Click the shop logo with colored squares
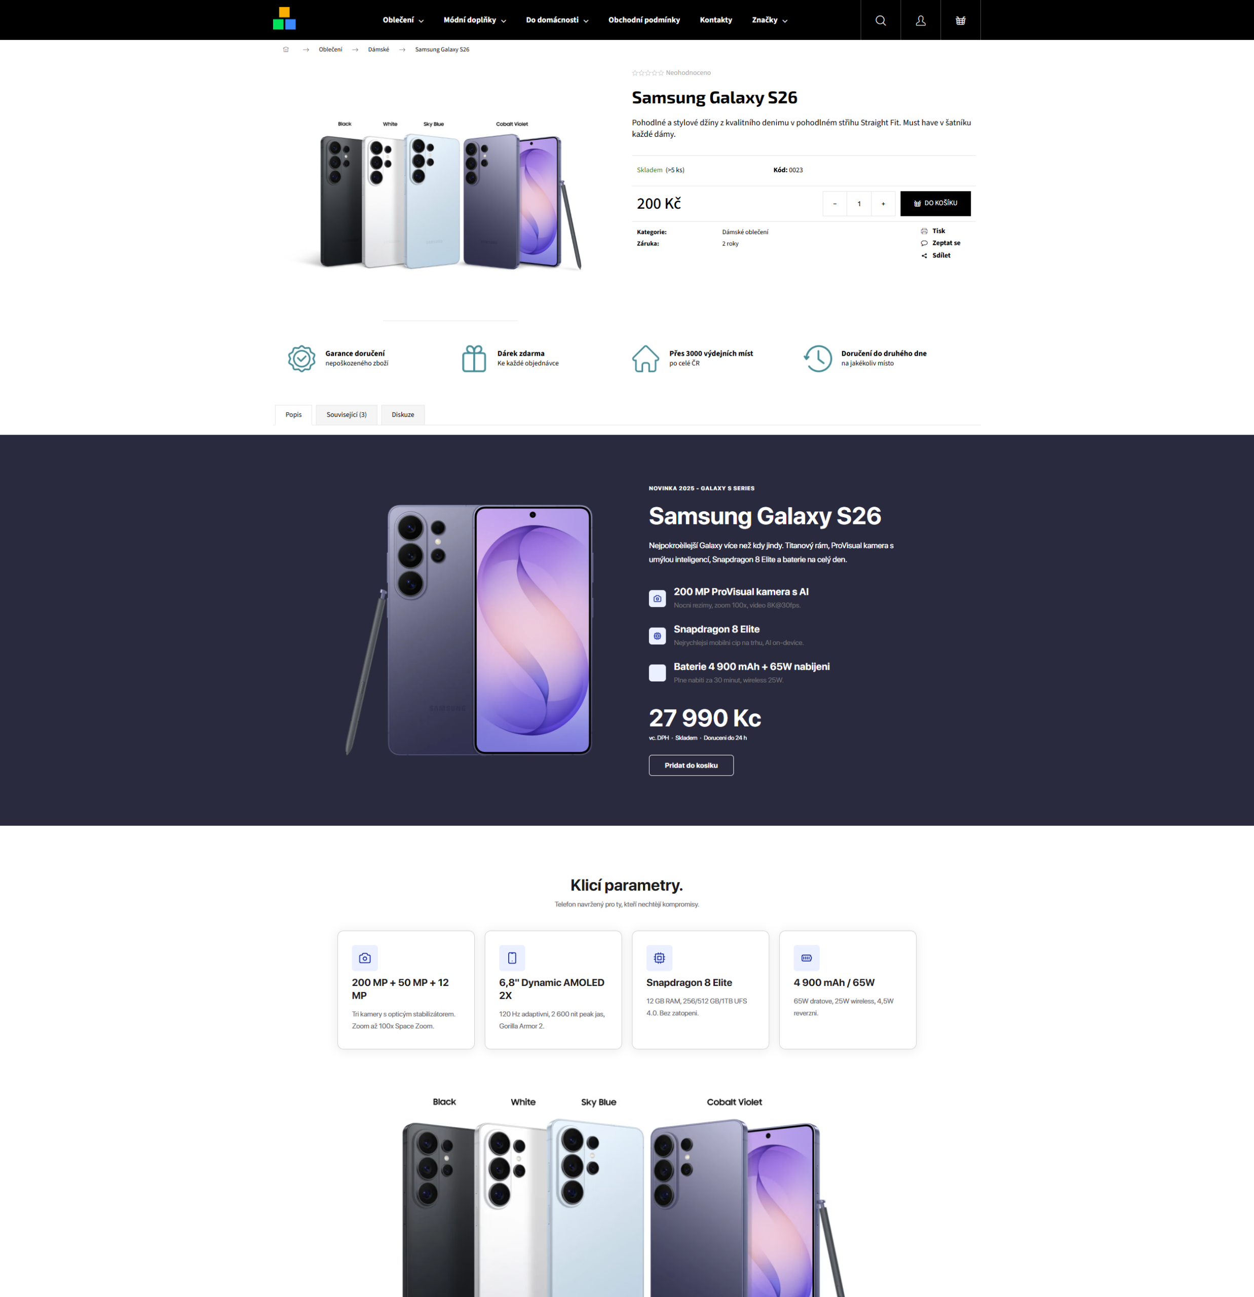The width and height of the screenshot is (1254, 1297). click(x=285, y=19)
